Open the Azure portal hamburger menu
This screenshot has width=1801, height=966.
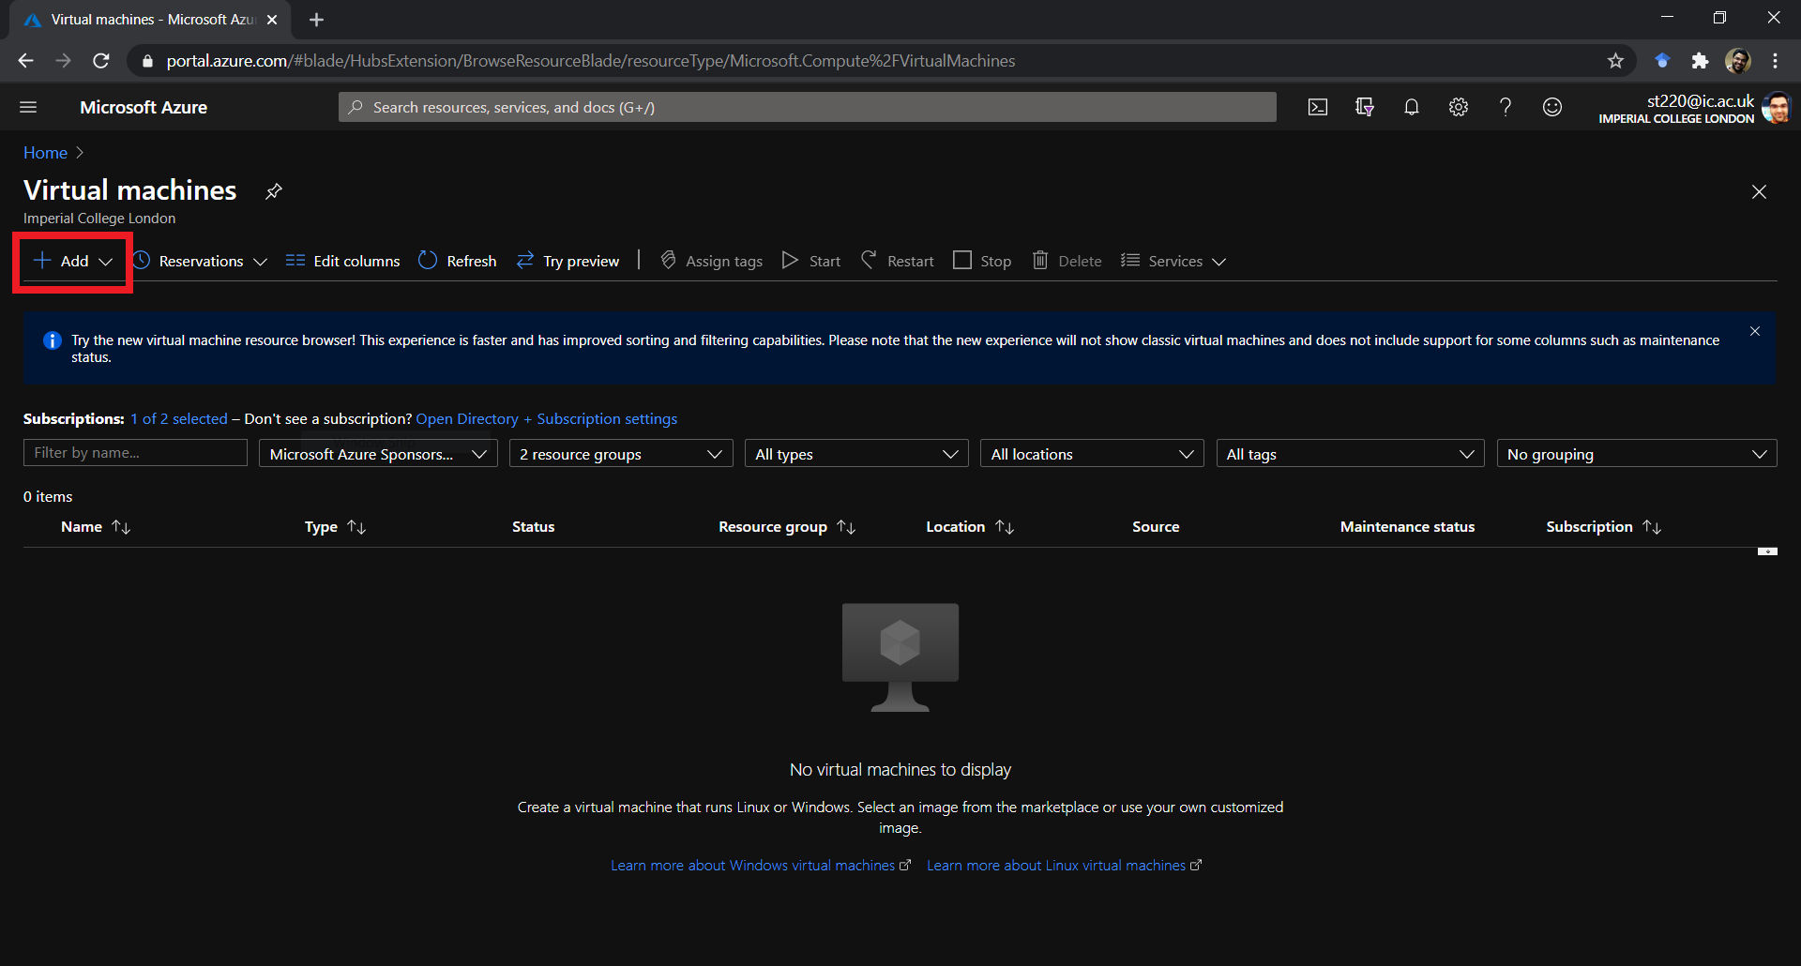(x=28, y=107)
